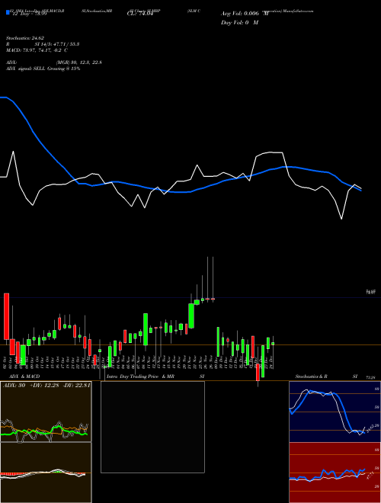Click the tall green candle before the price peak
381x503 pixels.
tap(191, 316)
